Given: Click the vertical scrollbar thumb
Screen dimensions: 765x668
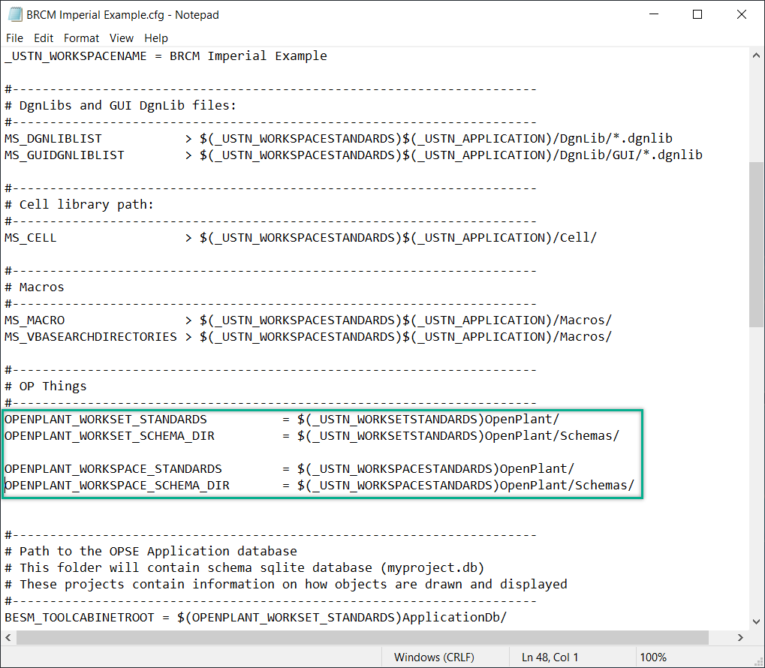Looking at the screenshot, I should 756,245.
